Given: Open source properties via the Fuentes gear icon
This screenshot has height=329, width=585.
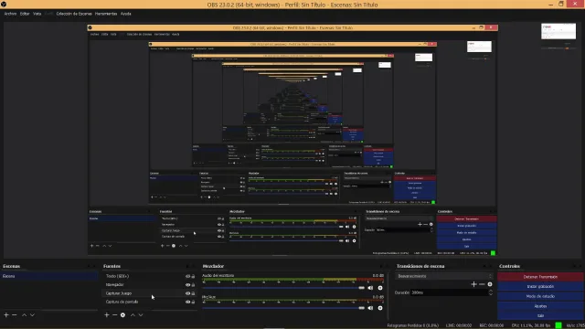Looking at the screenshot, I should pos(122,315).
